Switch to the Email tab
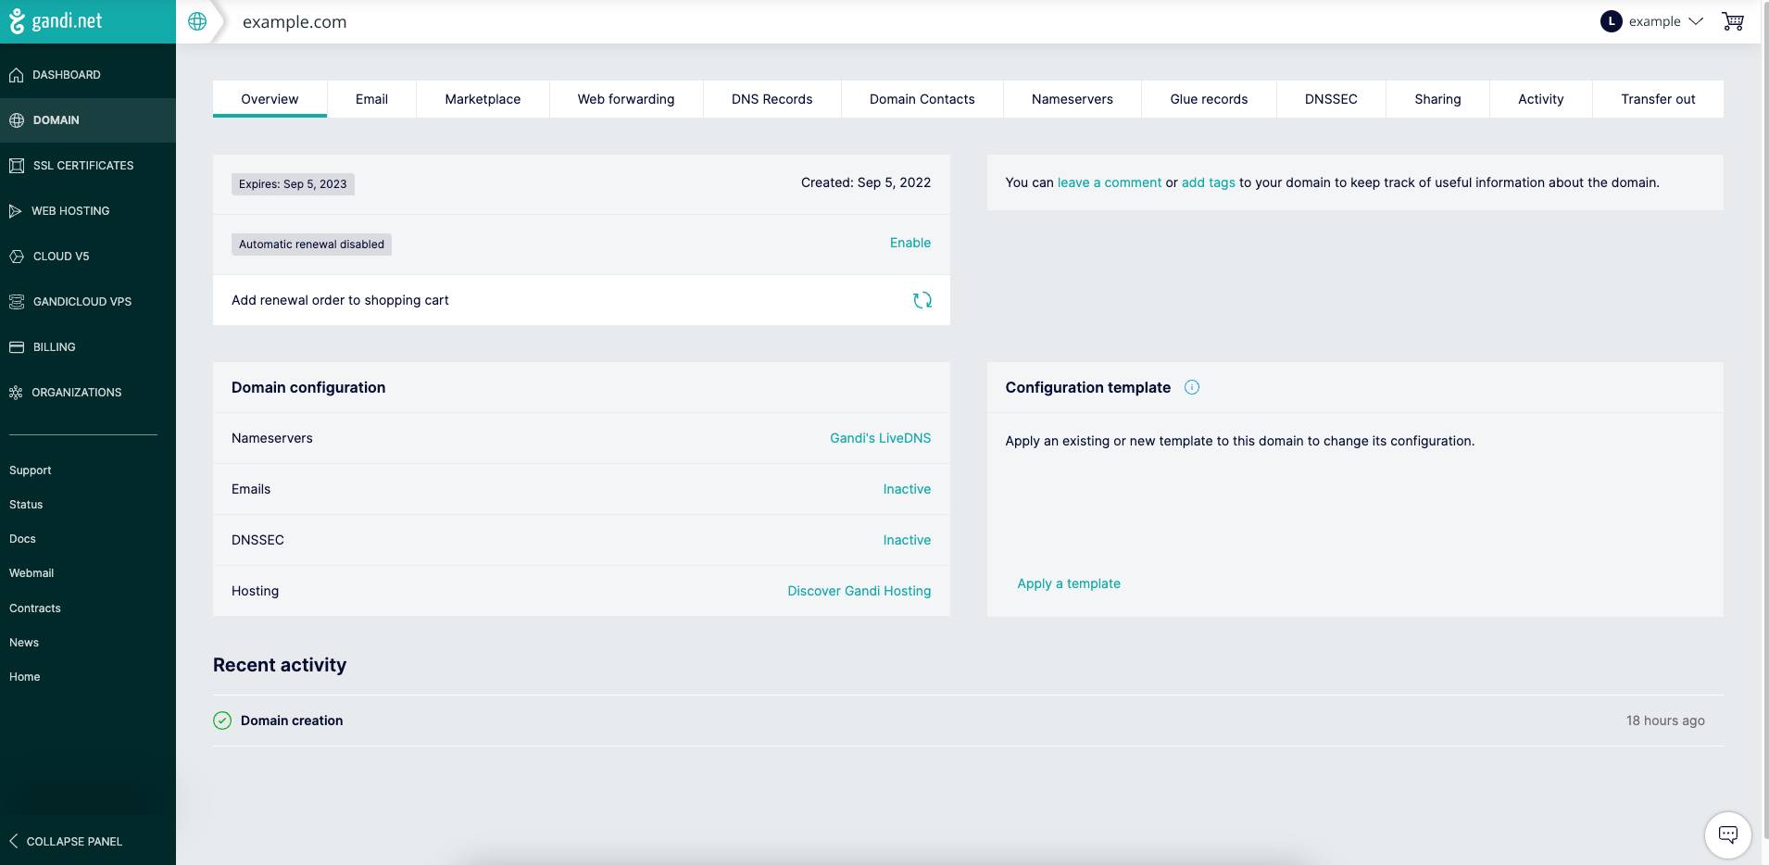The height and width of the screenshot is (865, 1769). click(371, 99)
